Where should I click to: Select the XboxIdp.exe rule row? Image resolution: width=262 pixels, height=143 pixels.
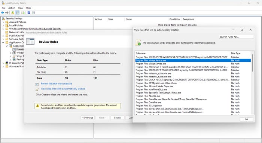(193, 96)
